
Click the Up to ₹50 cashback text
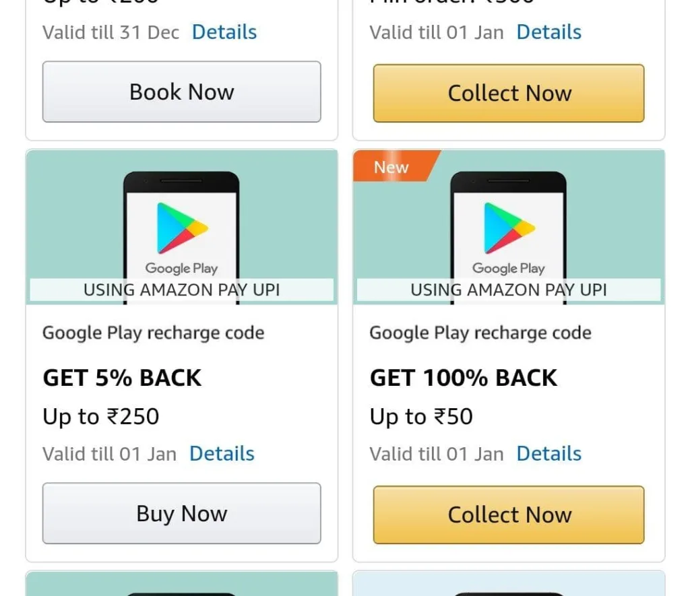421,416
